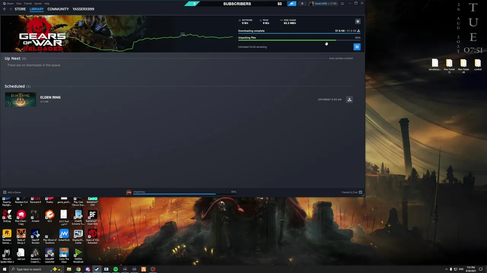Viewport: 487px width, 273px height.
Task: Click Windows Start button
Action: 5,269
